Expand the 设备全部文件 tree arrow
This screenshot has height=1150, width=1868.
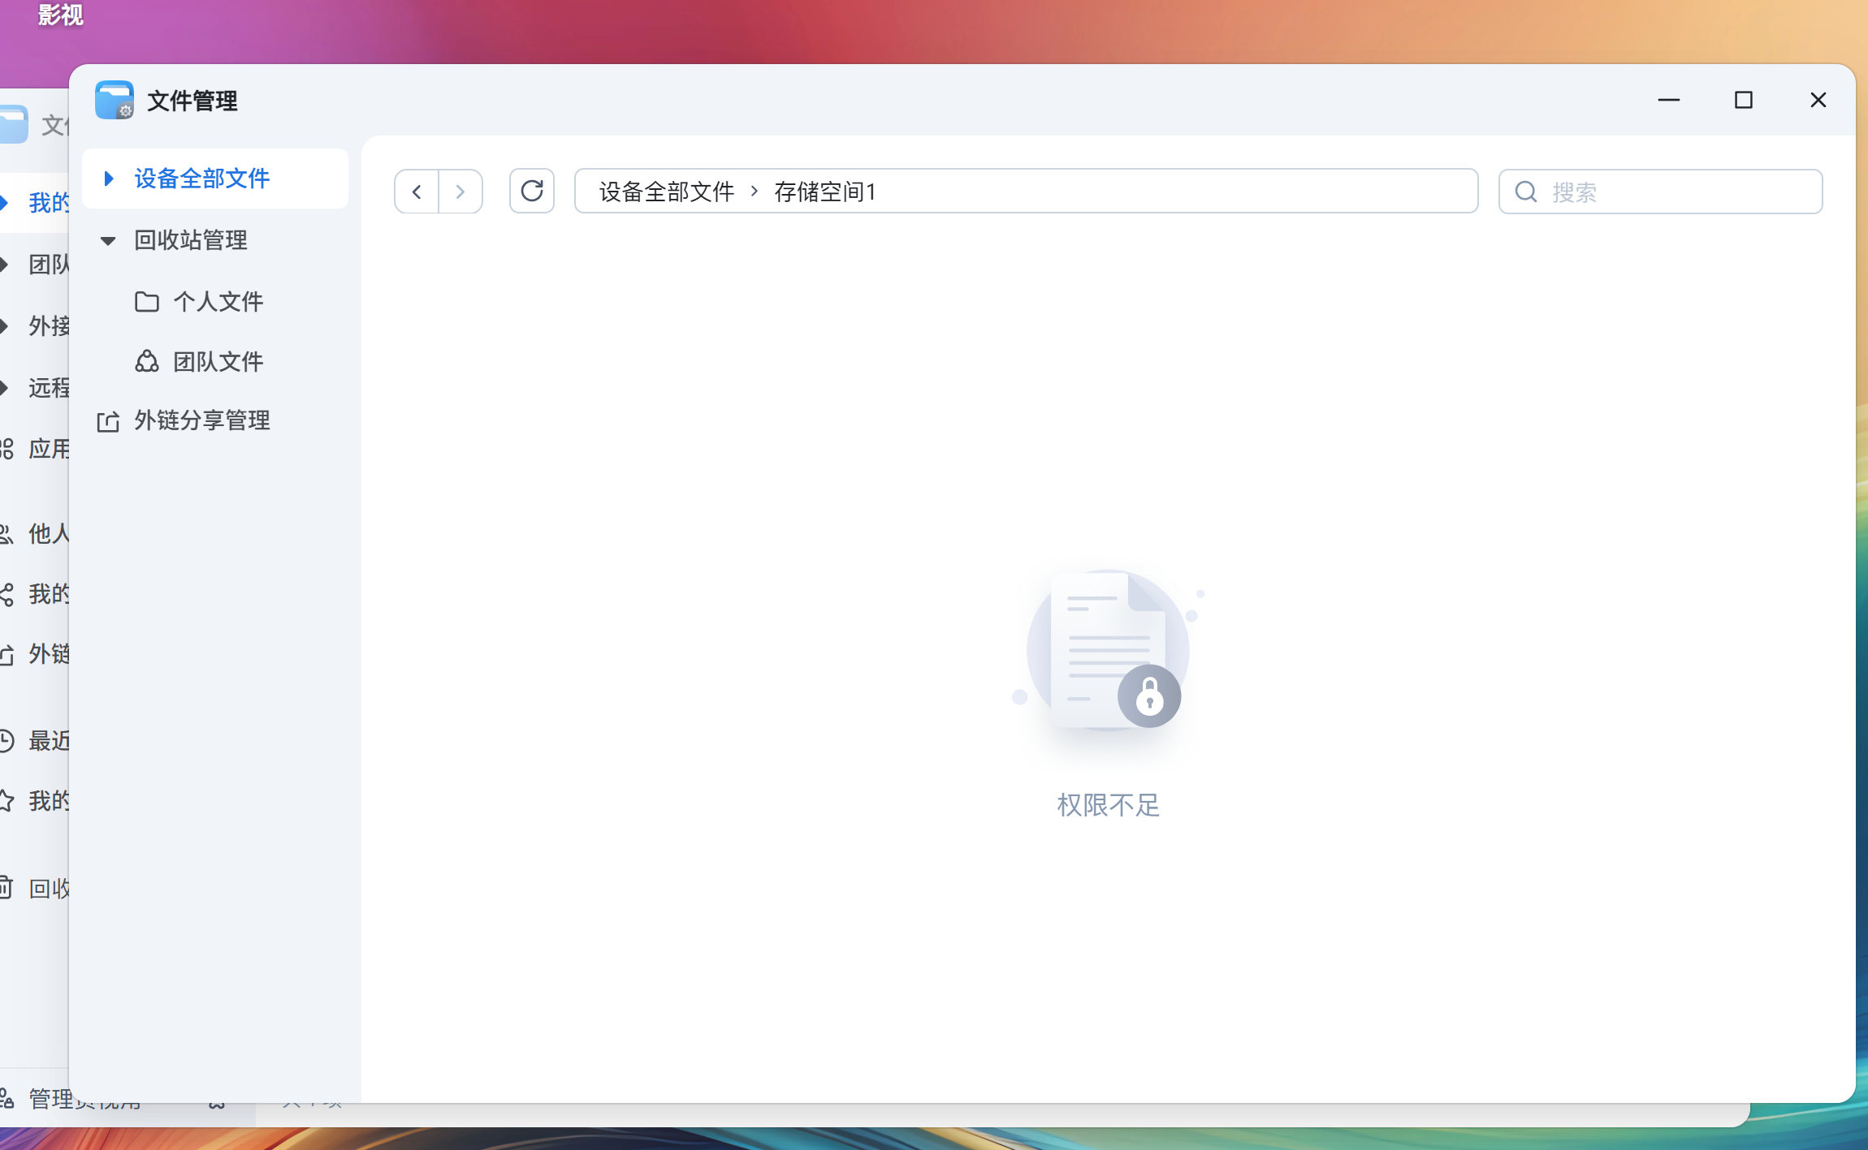pyautogui.click(x=108, y=179)
